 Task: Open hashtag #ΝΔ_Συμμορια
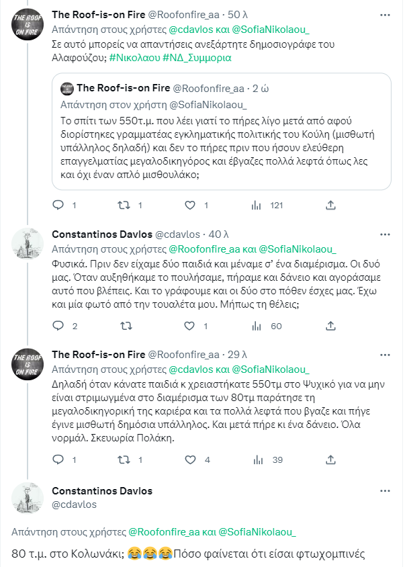[197, 58]
